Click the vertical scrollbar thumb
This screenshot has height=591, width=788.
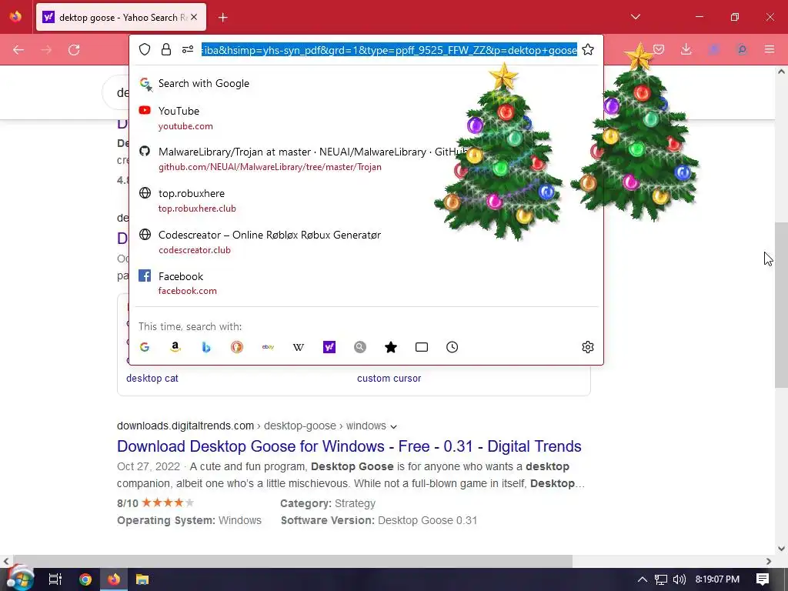tap(781, 305)
